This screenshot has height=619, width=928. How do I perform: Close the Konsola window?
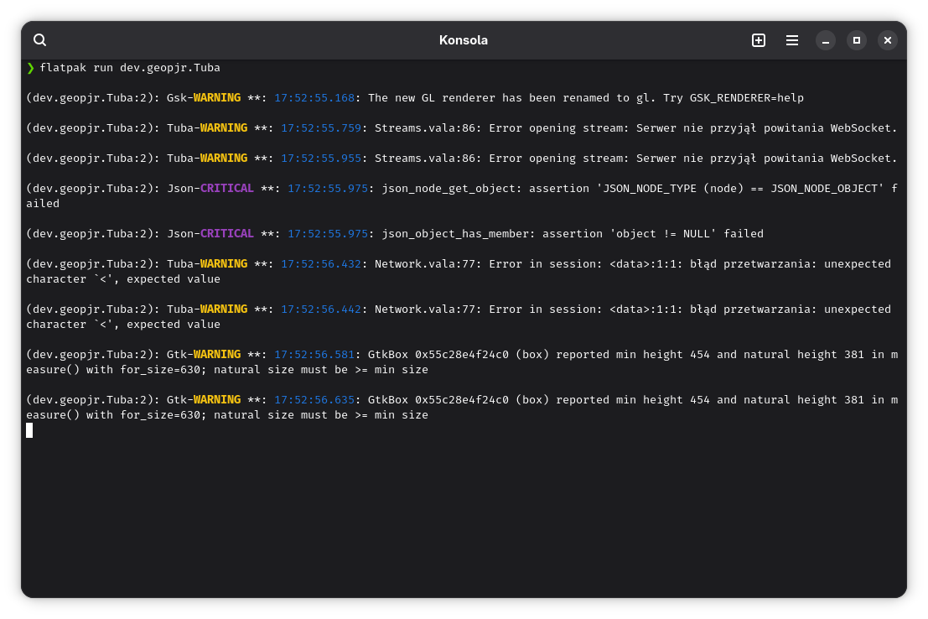pos(888,40)
